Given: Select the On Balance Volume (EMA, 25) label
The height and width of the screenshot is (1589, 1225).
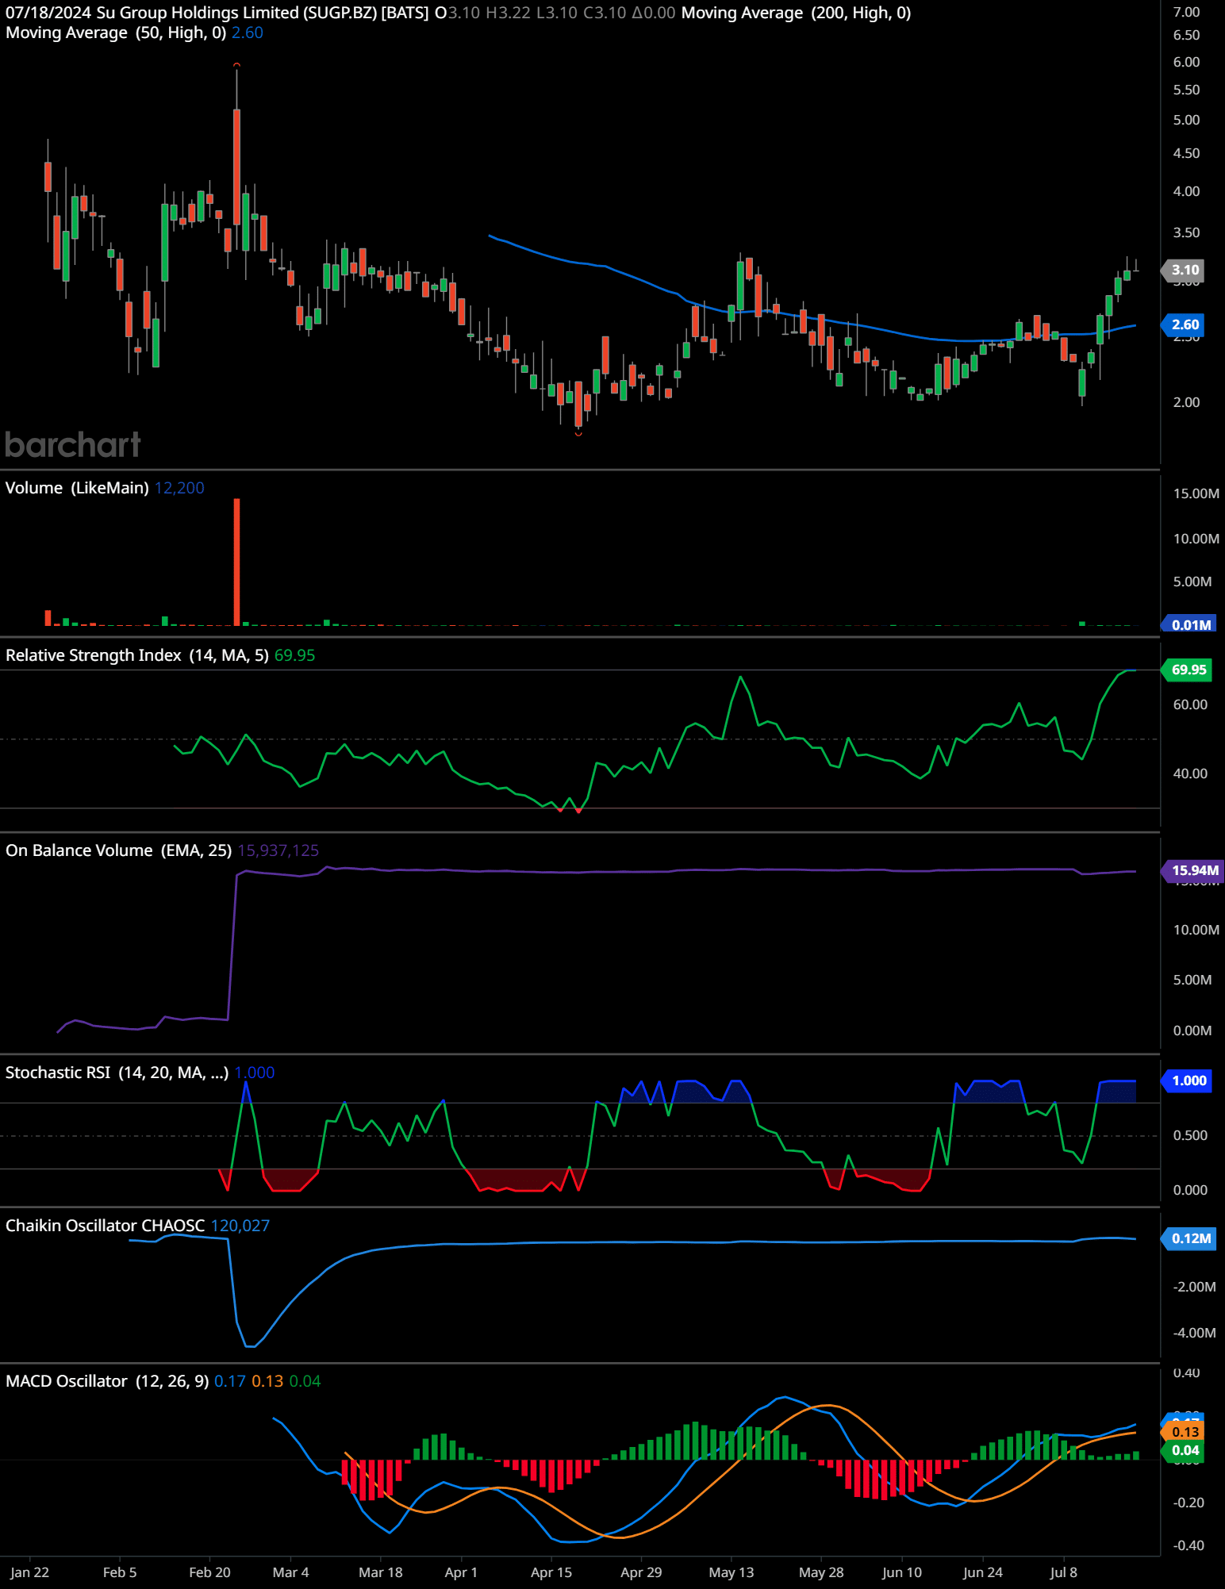Looking at the screenshot, I should pos(119,850).
